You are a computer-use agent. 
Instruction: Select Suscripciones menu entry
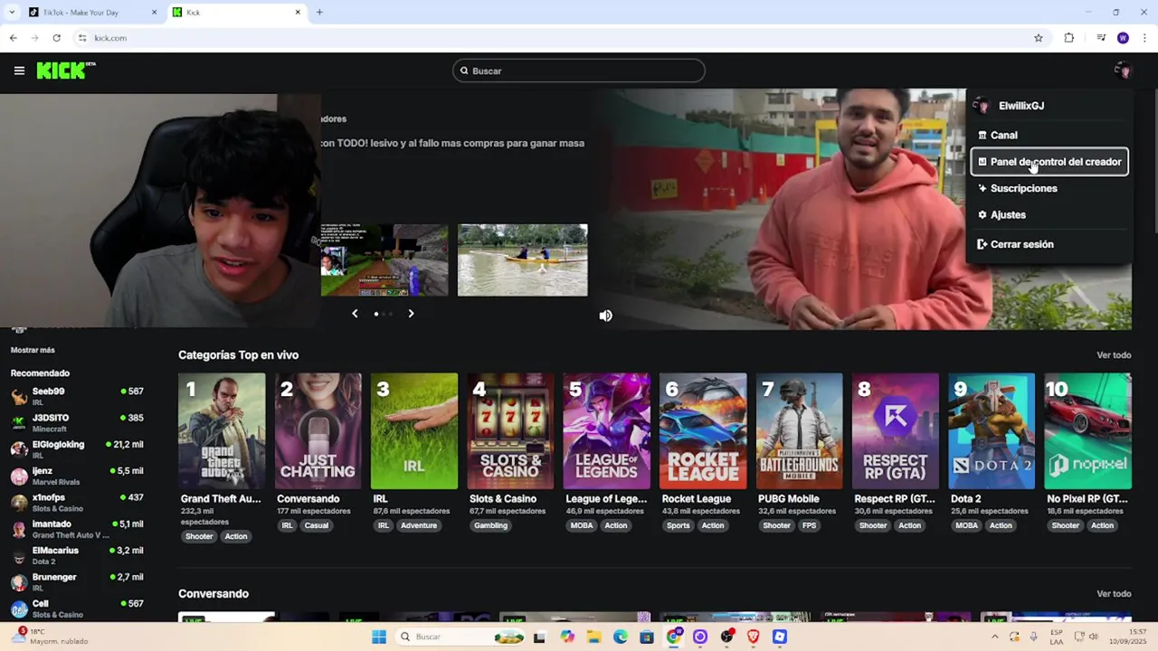click(x=1049, y=188)
